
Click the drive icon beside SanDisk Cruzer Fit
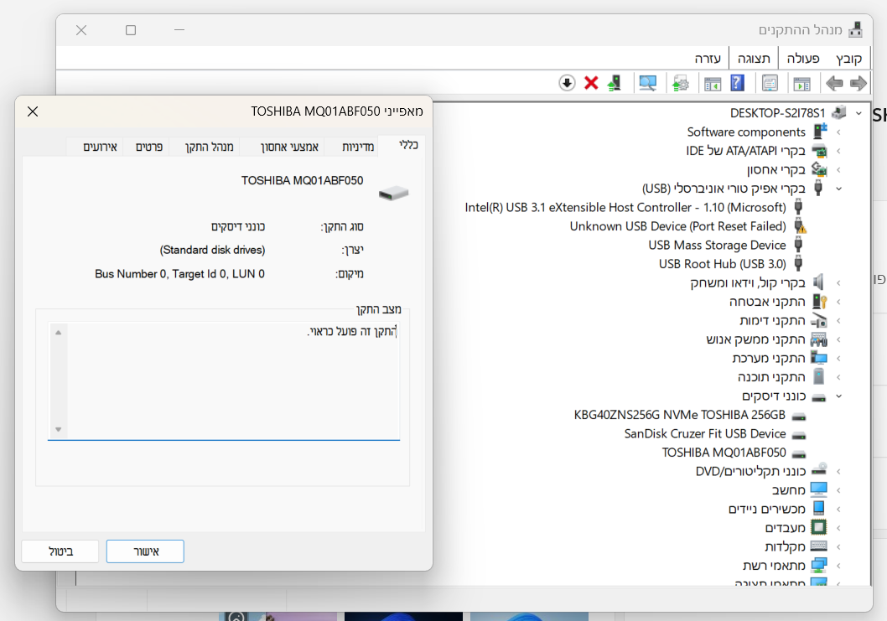click(799, 435)
